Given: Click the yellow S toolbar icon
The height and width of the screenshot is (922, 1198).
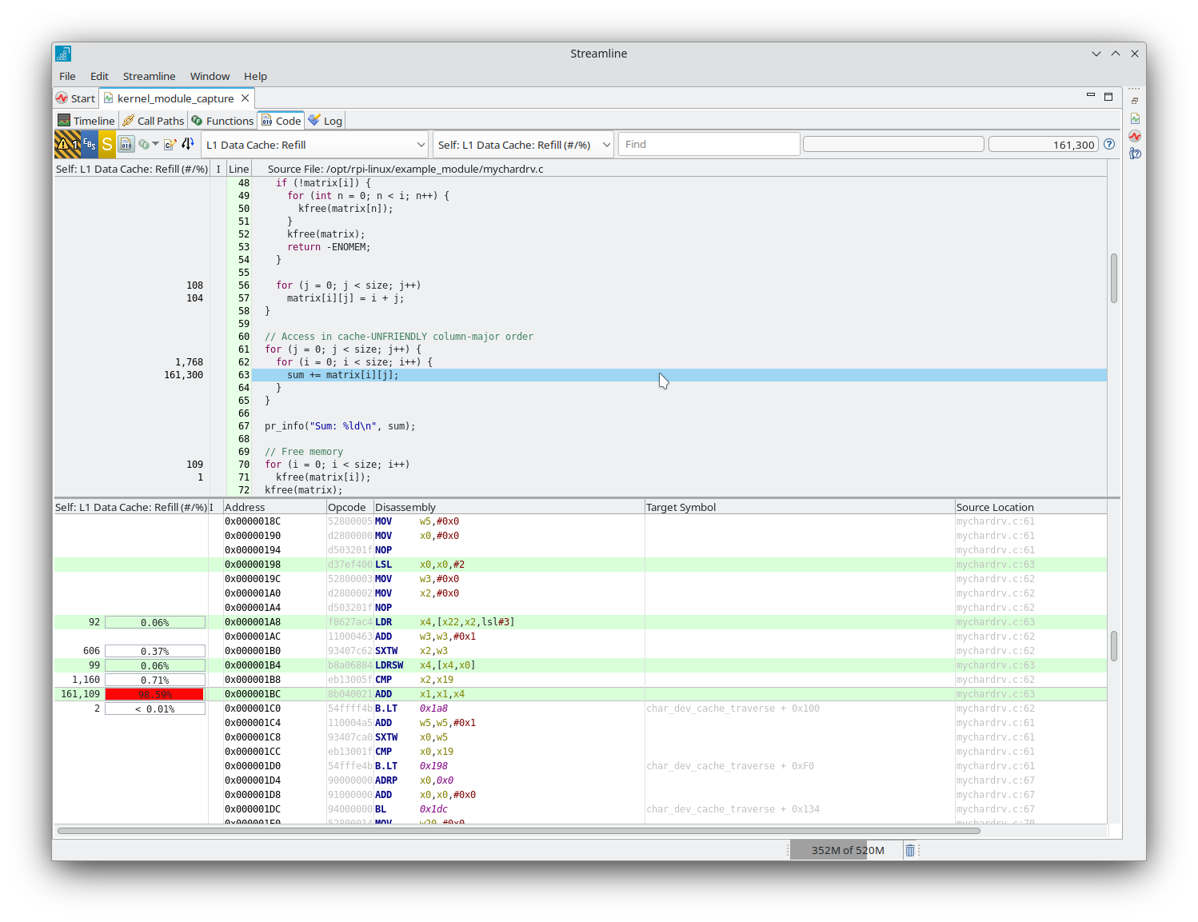Looking at the screenshot, I should coord(106,144).
